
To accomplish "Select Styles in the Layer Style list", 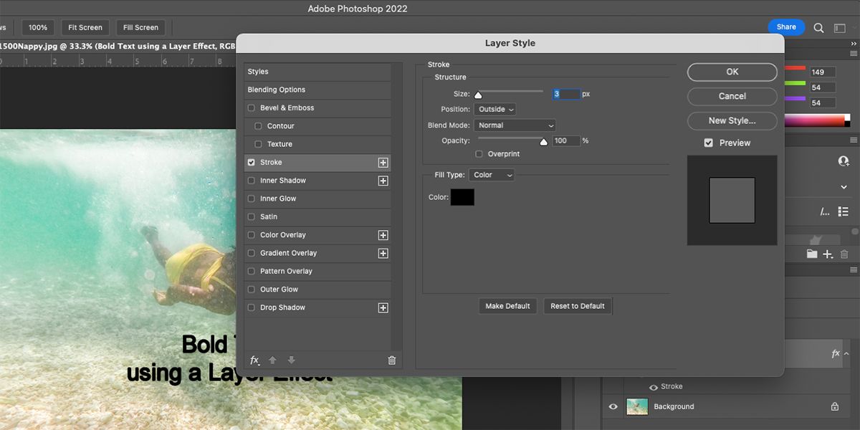I will tap(317, 72).
